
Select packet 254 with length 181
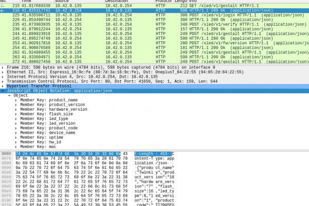pos(154,48)
